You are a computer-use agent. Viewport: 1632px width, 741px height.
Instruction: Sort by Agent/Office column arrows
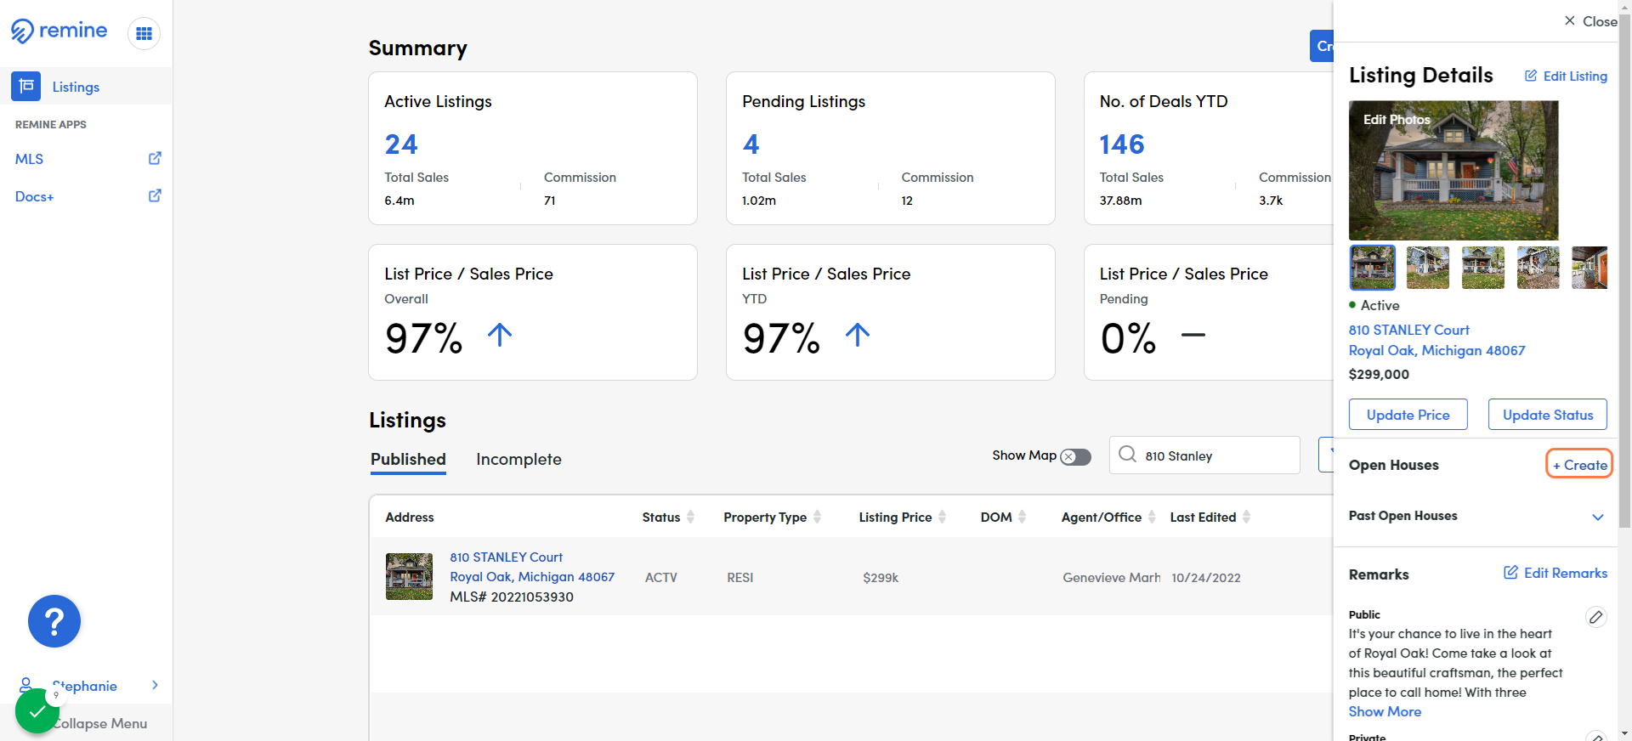1153,517
